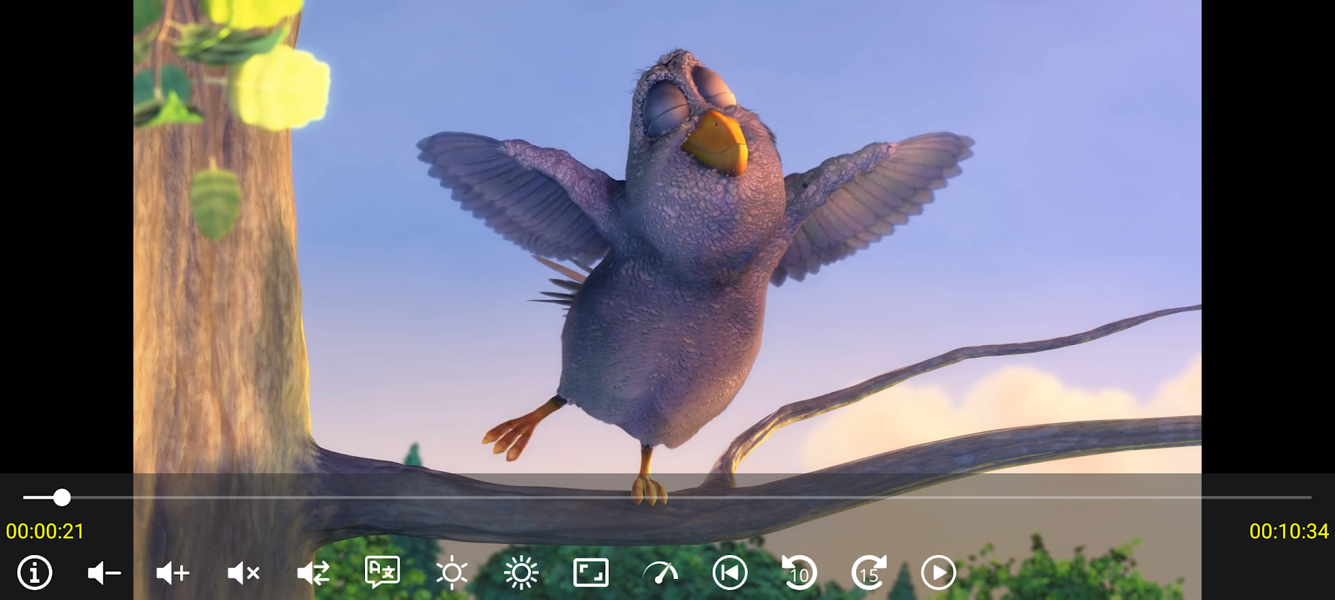Change the aspect ratio or resize mode

click(x=591, y=573)
